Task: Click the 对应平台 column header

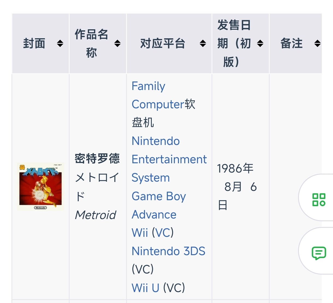Action: (x=163, y=43)
